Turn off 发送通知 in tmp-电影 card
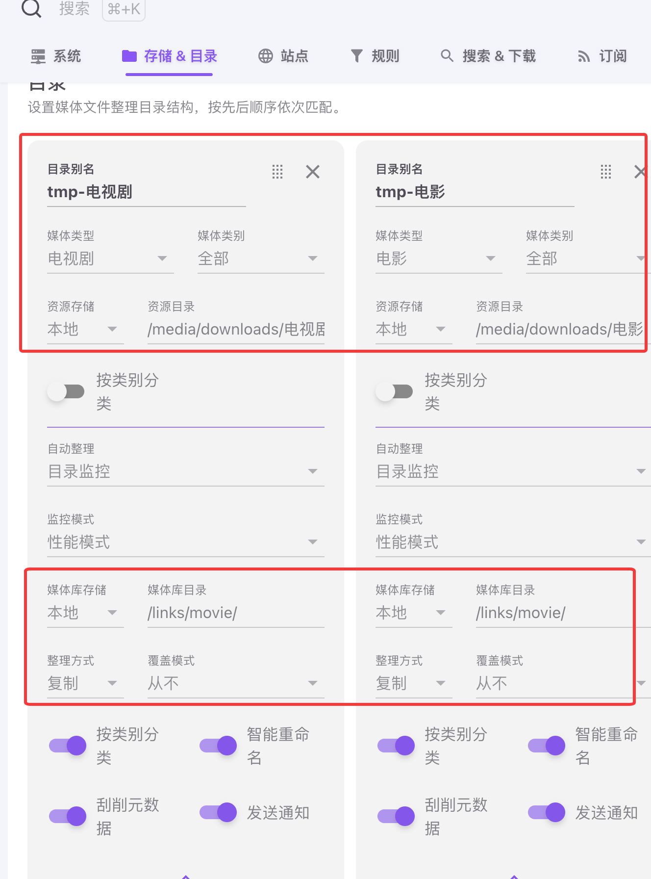Image resolution: width=651 pixels, height=879 pixels. (547, 812)
